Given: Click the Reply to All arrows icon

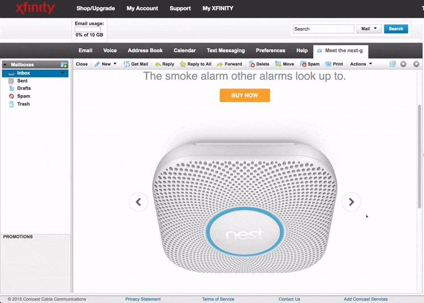Looking at the screenshot, I should pos(183,64).
